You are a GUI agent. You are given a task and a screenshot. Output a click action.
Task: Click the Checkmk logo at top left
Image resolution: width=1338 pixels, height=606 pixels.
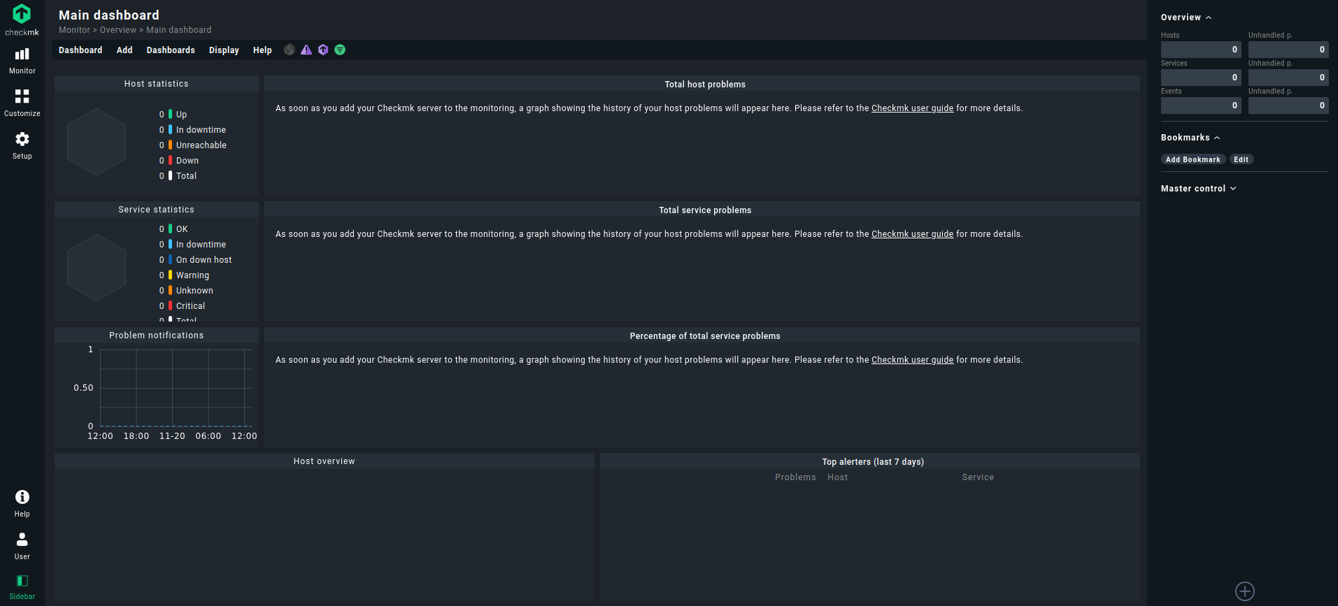pos(22,20)
